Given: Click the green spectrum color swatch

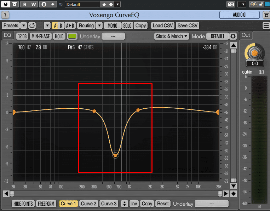Looking at the screenshot, I should 72,36.
